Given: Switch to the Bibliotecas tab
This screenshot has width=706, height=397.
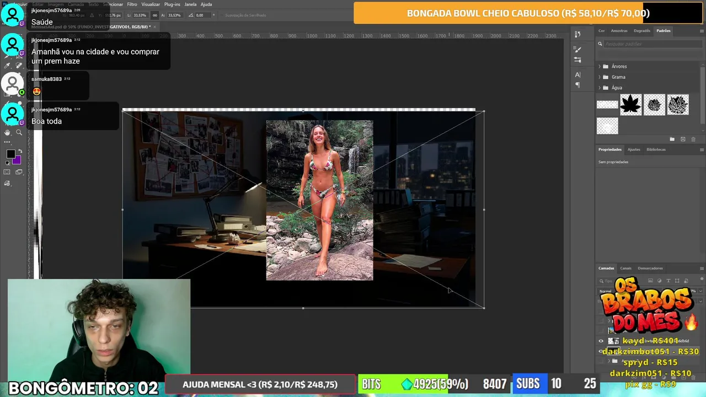Looking at the screenshot, I should [656, 149].
